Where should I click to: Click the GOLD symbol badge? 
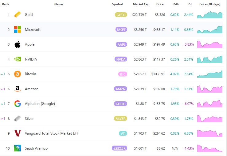click(x=121, y=15)
